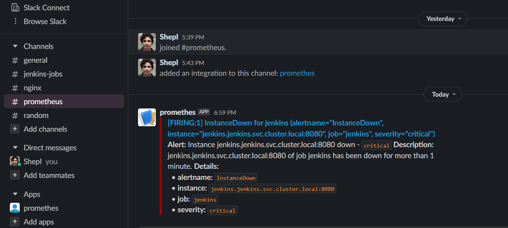Click the 6:59 PM timestamp

click(225, 113)
